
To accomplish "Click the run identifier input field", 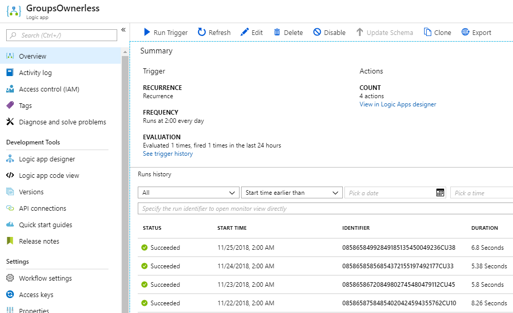I will [324, 209].
